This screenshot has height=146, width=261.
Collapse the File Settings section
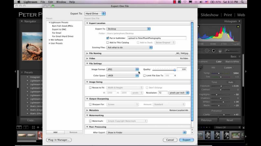tap(87, 64)
